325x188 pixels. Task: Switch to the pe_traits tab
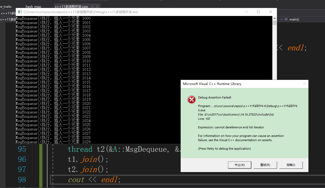click(x=6, y=6)
